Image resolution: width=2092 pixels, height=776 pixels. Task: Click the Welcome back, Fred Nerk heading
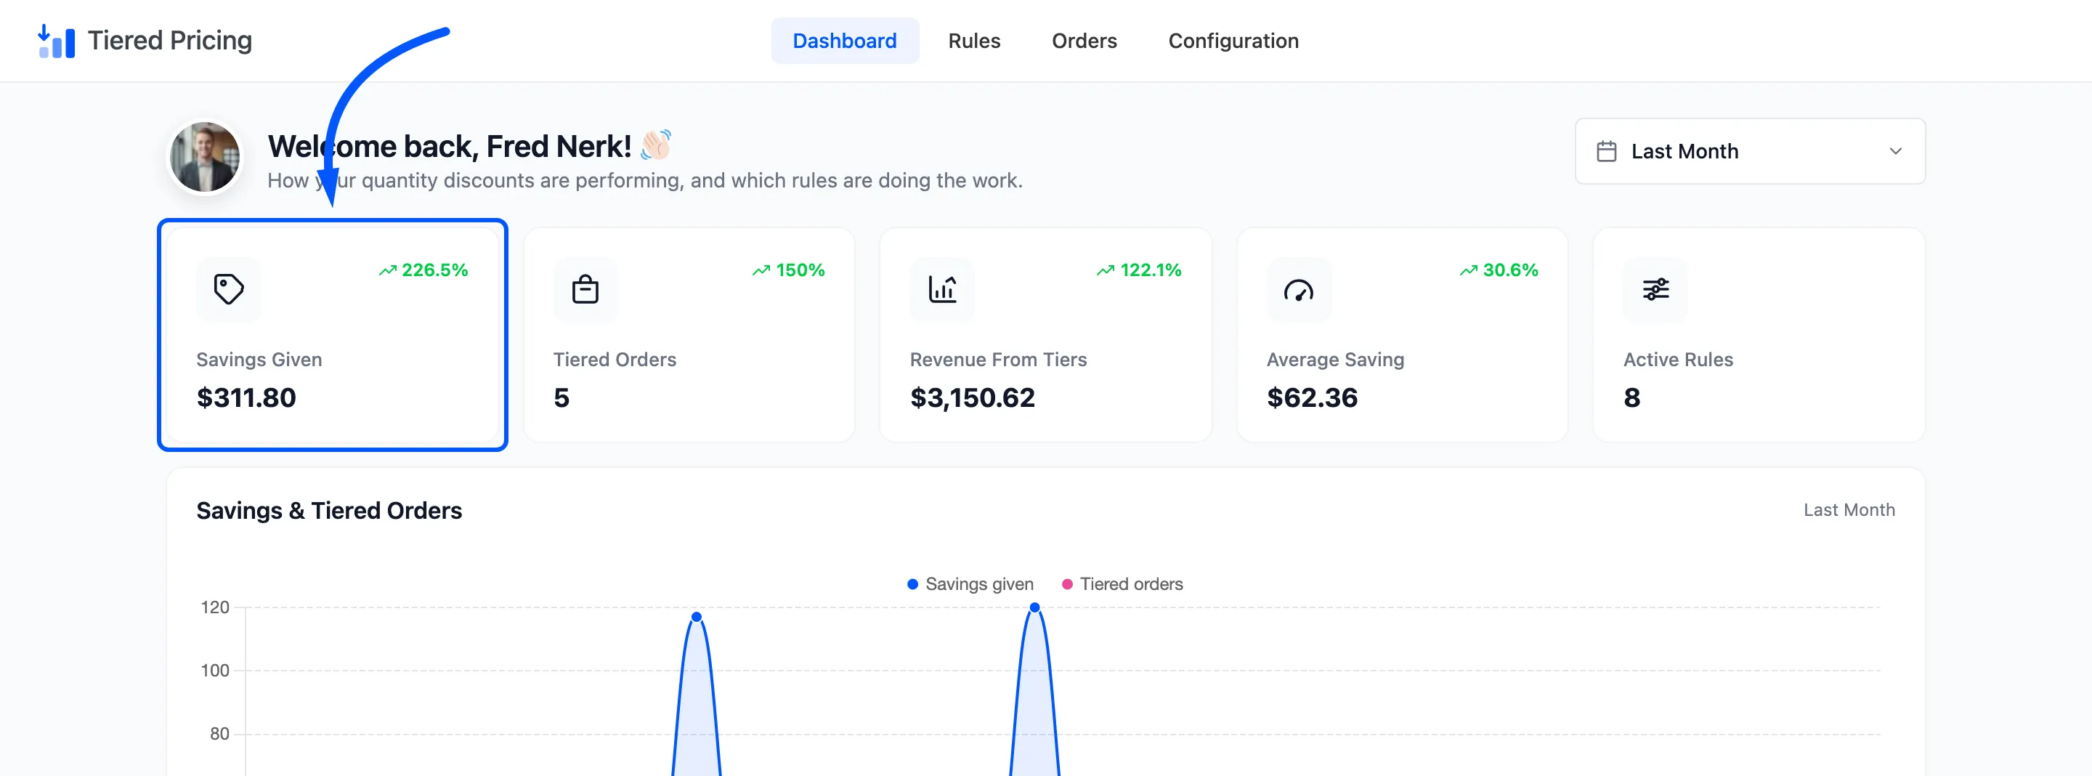pyautogui.click(x=450, y=146)
